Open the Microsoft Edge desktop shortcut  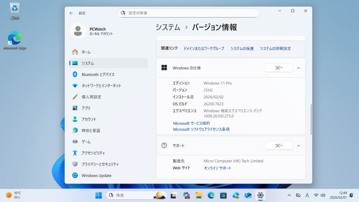(15, 40)
